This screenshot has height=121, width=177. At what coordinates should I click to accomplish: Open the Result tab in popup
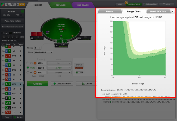(110, 12)
